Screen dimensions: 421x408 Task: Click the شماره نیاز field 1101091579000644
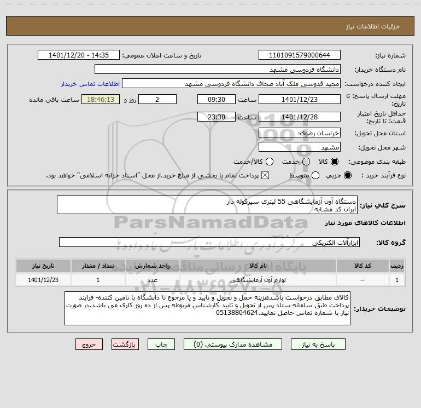pos(300,55)
